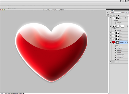Click lock all padlock icon
This screenshot has height=94, width=129.
pyautogui.click(x=118, y=15)
